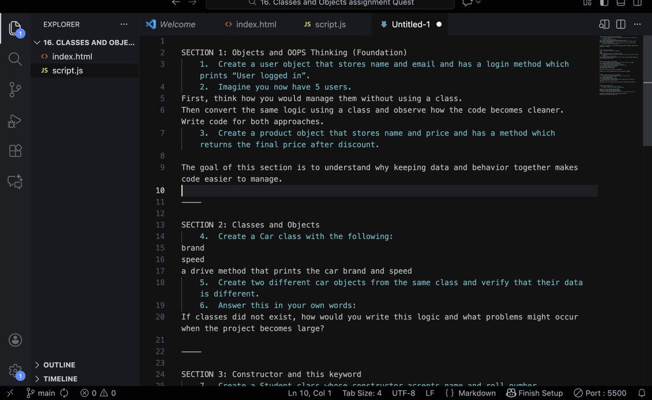Select the Untitled-1 tab
This screenshot has height=400, width=652.
coord(411,24)
